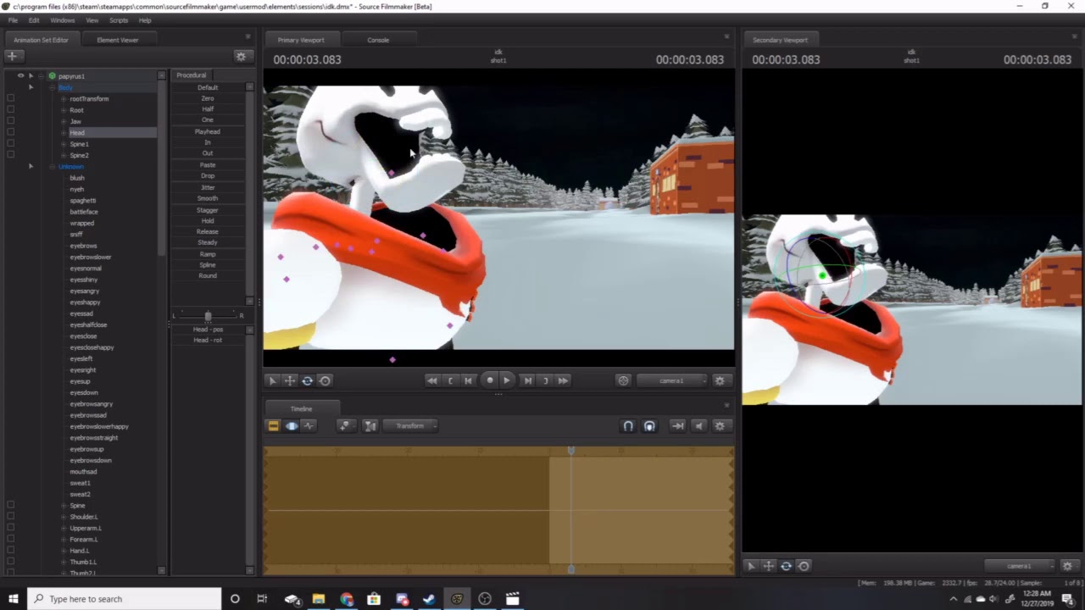Apply the Spline procedural preset
The image size is (1085, 610).
click(x=208, y=265)
